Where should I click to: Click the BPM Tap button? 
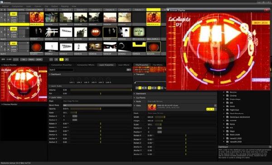click(24, 59)
